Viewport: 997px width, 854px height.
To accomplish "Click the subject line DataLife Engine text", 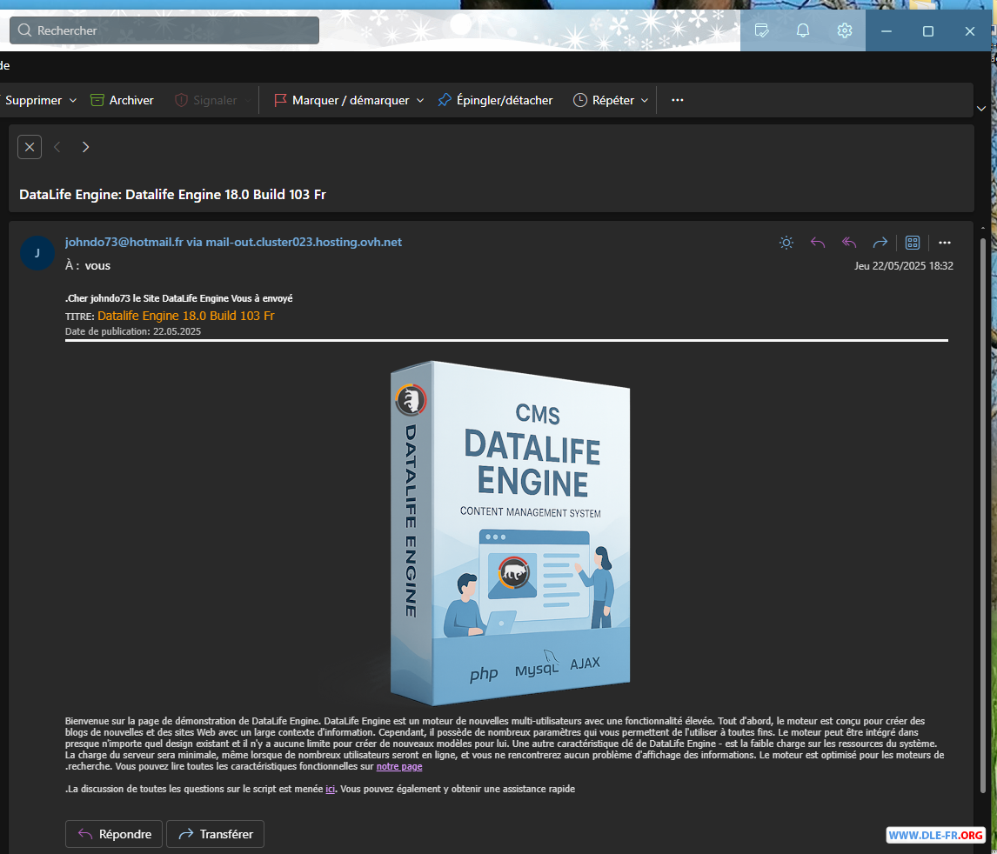I will (172, 195).
